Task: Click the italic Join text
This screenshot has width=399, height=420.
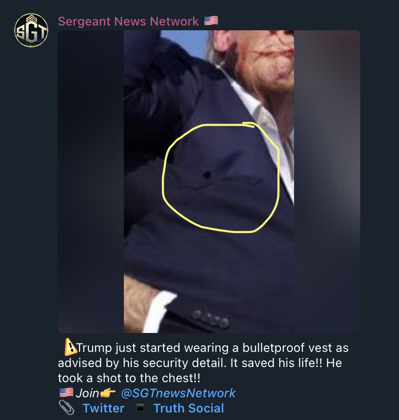Action: (87, 393)
